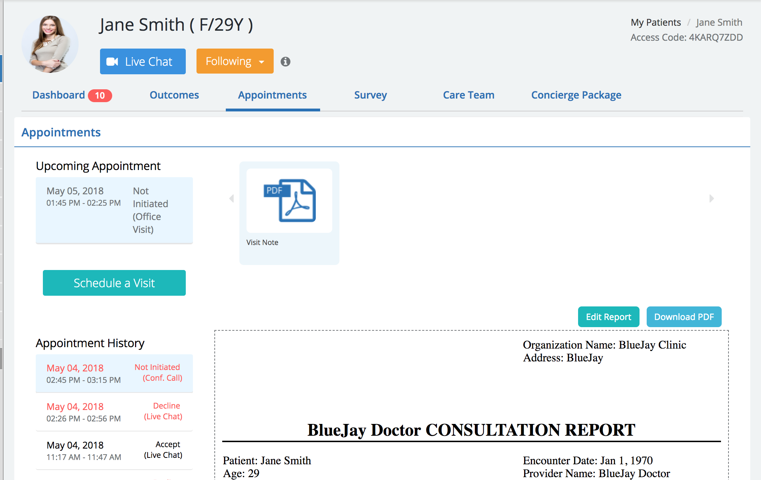Image resolution: width=761 pixels, height=480 pixels.
Task: Select the accepted 11:17 AM Live Chat appointment
Action: (x=114, y=450)
